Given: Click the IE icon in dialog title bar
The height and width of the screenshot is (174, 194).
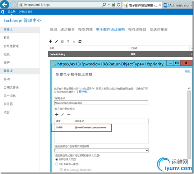Looking at the screenshot, I should (x=54, y=64).
